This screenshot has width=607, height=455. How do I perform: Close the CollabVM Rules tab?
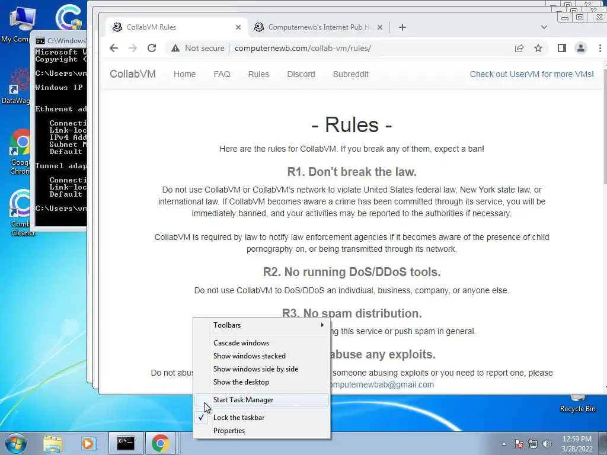click(x=238, y=27)
